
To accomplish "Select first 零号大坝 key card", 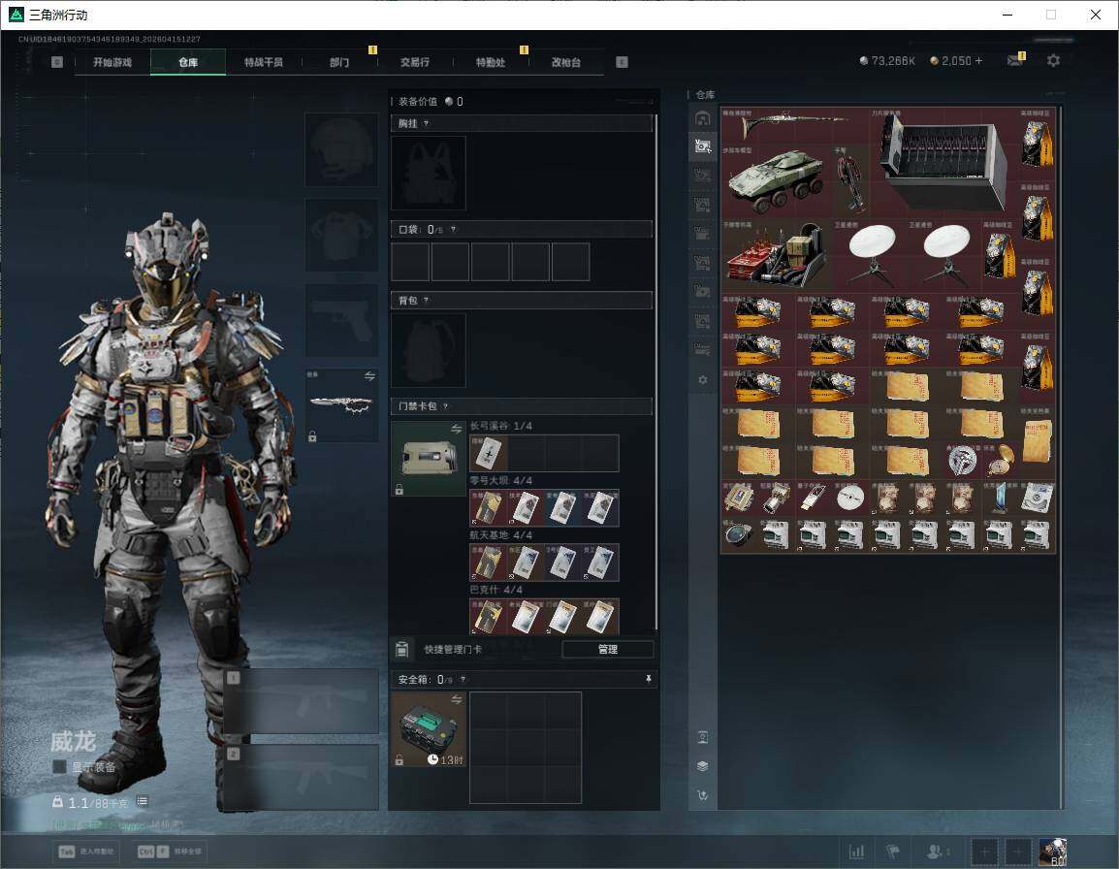I will pos(489,507).
